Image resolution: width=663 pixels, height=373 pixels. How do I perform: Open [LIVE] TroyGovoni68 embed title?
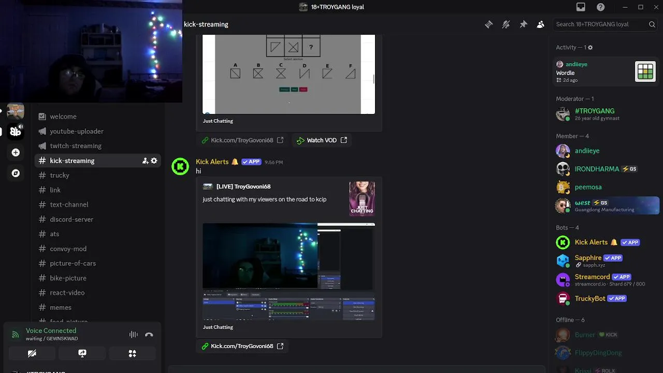pos(243,187)
